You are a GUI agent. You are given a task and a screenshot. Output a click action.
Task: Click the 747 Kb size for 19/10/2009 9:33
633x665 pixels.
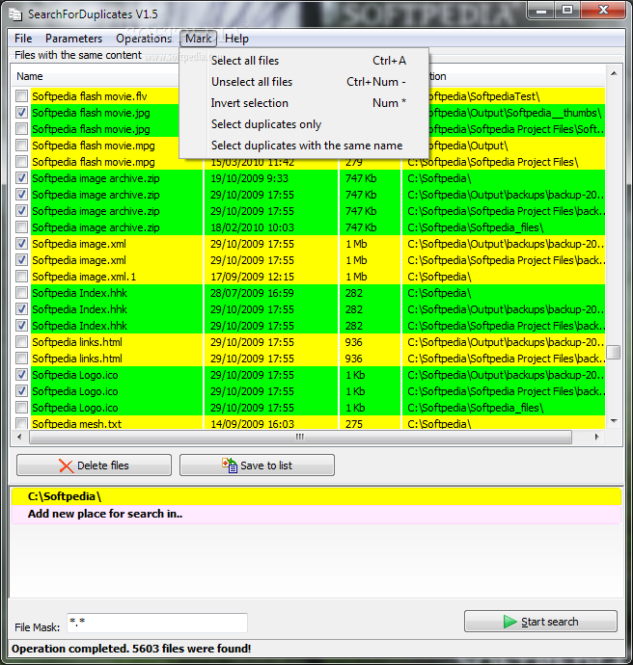(x=361, y=178)
